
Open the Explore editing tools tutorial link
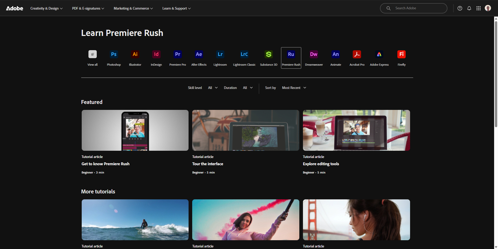tap(321, 164)
